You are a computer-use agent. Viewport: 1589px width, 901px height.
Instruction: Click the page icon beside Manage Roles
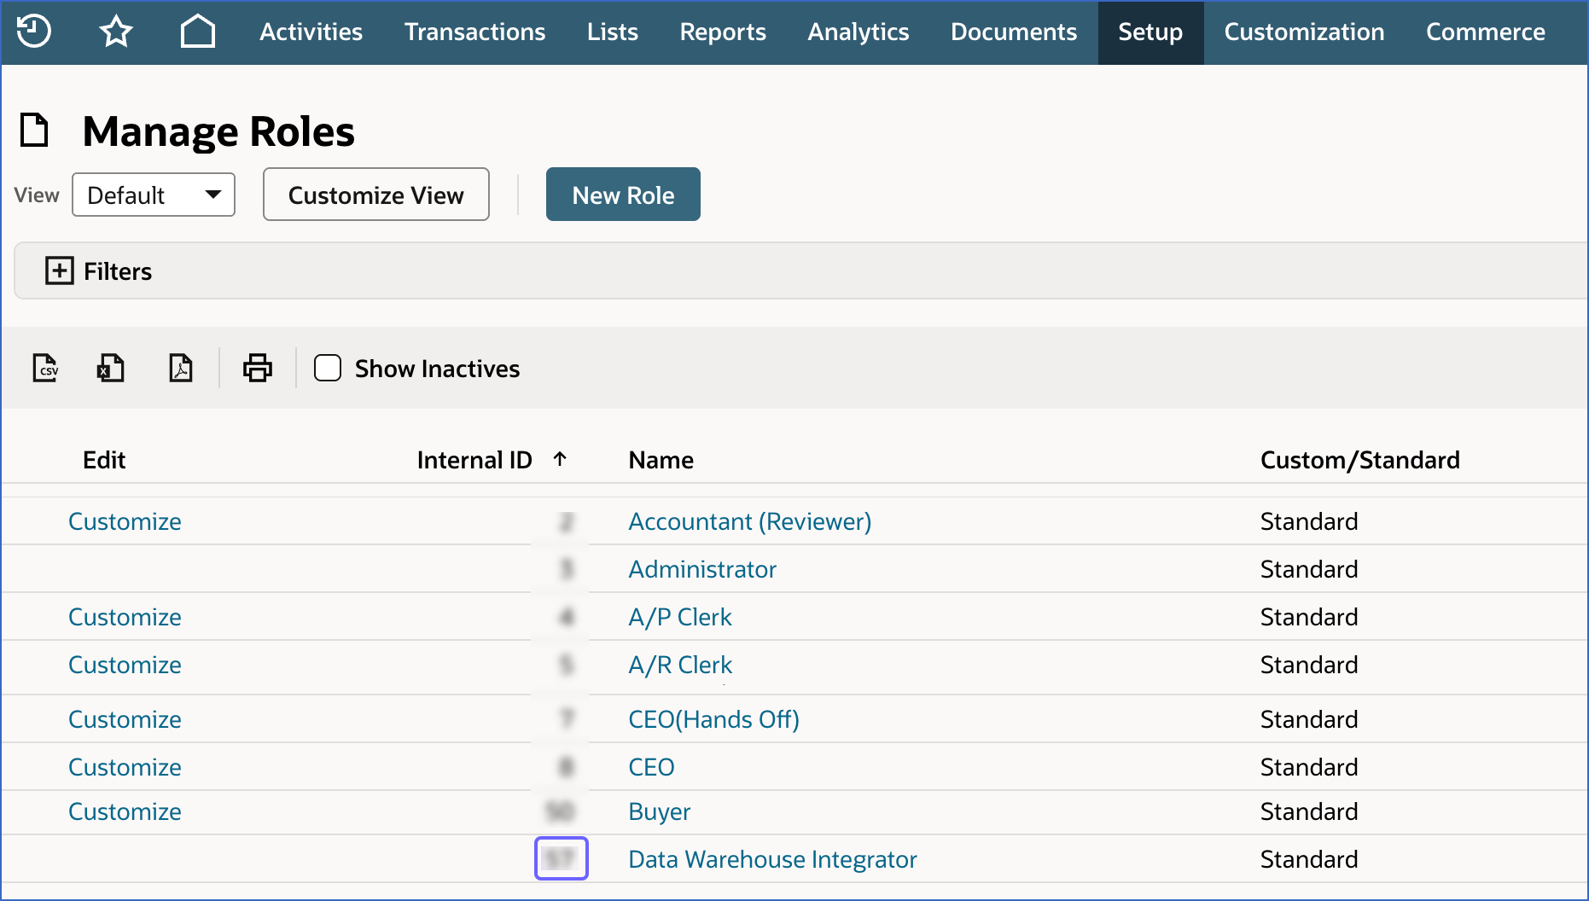(x=34, y=131)
